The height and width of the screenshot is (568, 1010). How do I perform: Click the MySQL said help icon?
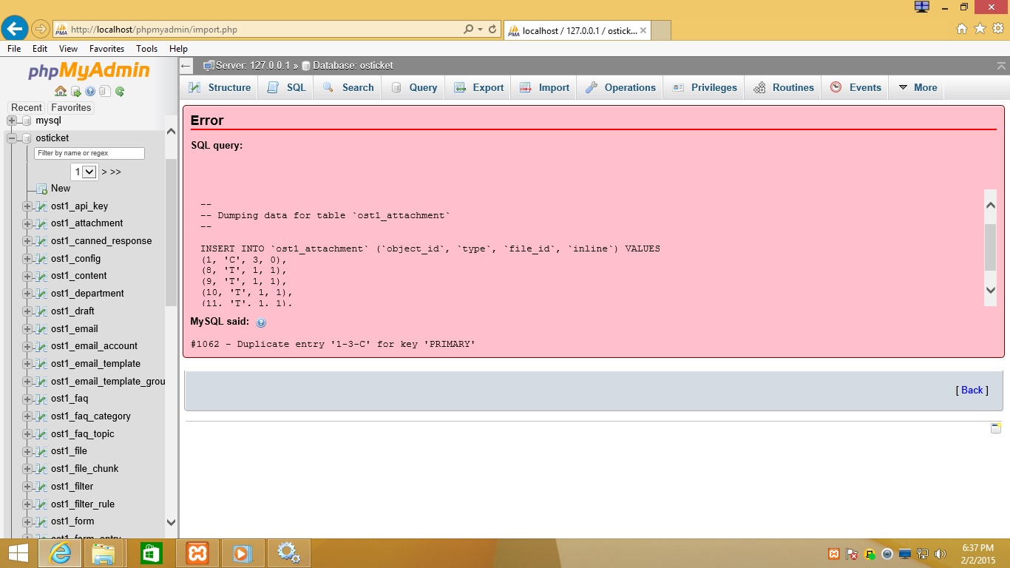point(261,322)
